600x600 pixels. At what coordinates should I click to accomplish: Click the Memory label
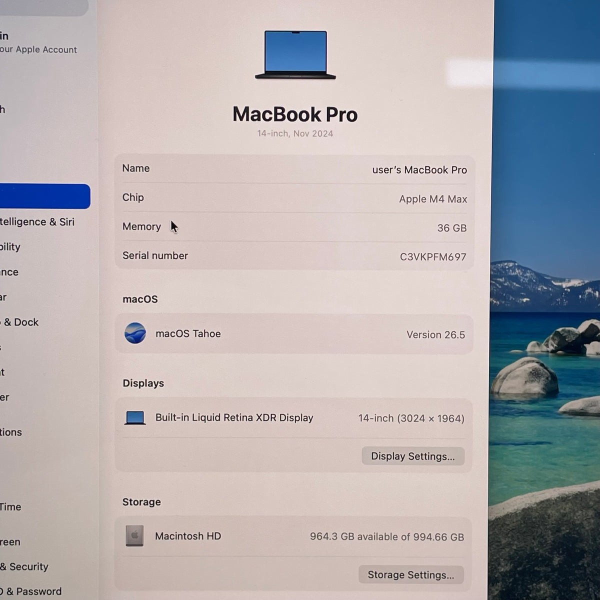click(141, 226)
